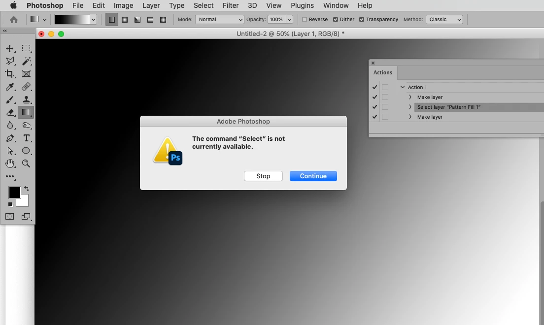
Task: Open the Plugins menu
Action: (302, 5)
